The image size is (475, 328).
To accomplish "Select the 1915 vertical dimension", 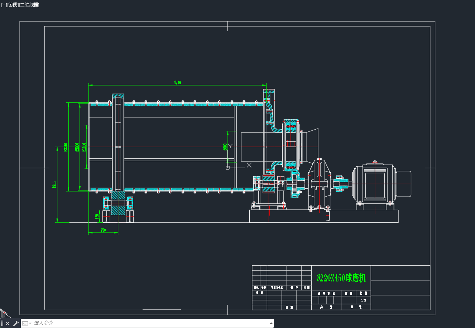I will pos(54,185).
